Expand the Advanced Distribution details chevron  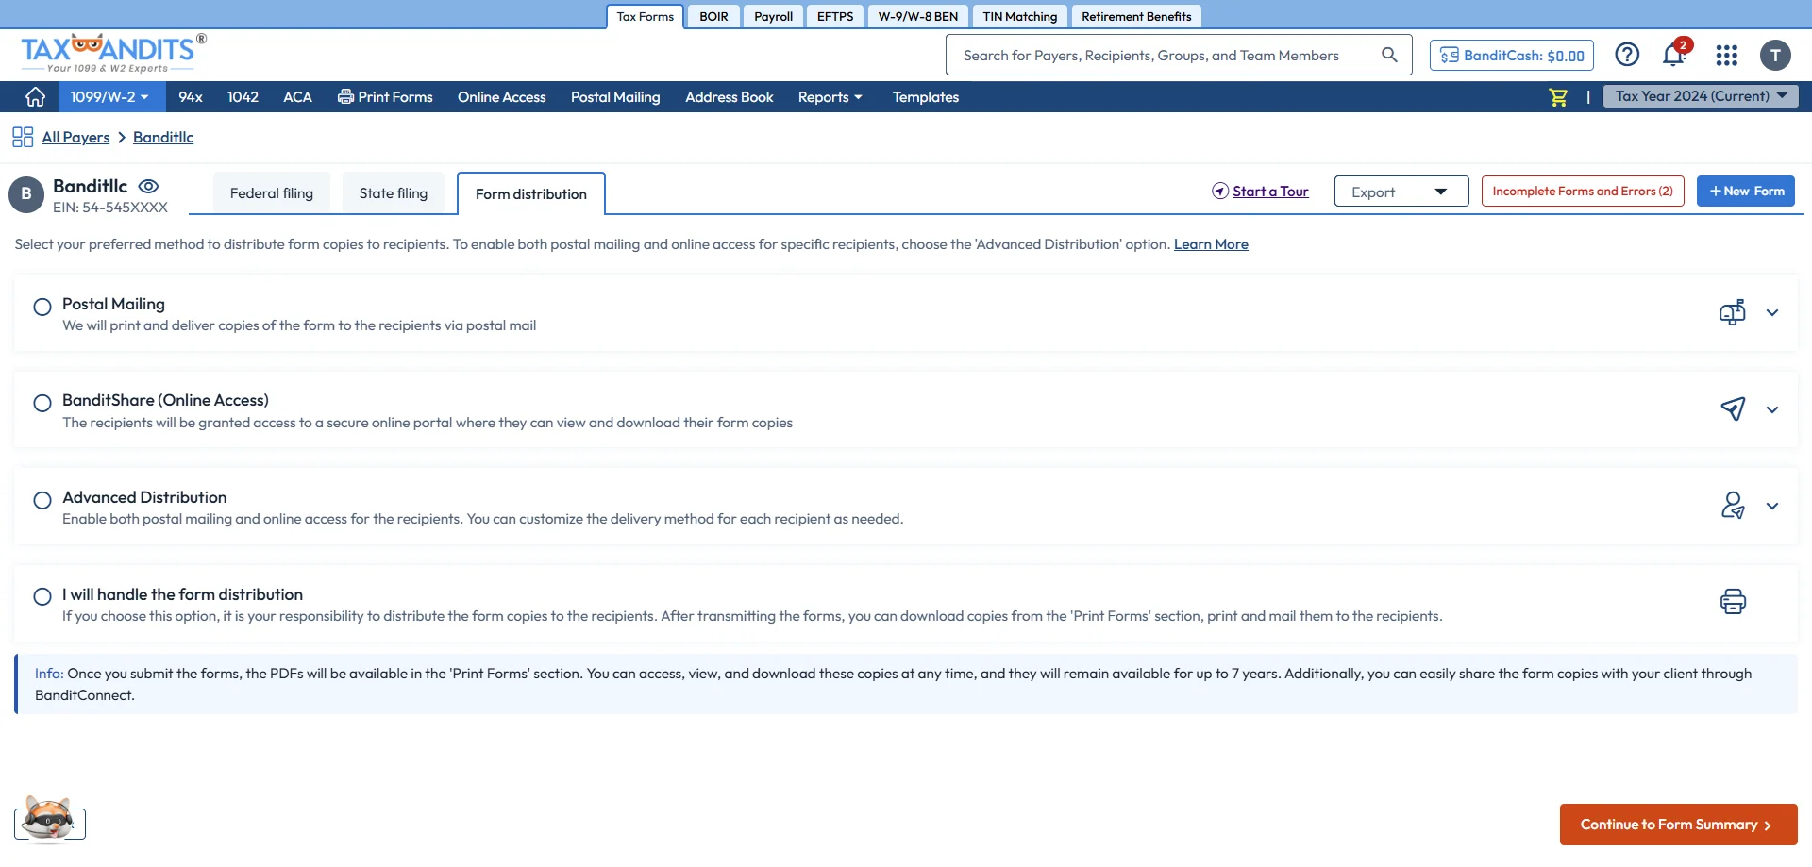1772,506
